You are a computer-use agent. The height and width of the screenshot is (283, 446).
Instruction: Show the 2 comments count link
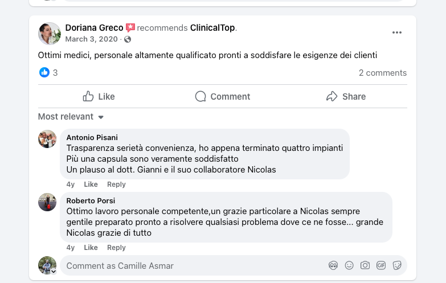click(383, 73)
